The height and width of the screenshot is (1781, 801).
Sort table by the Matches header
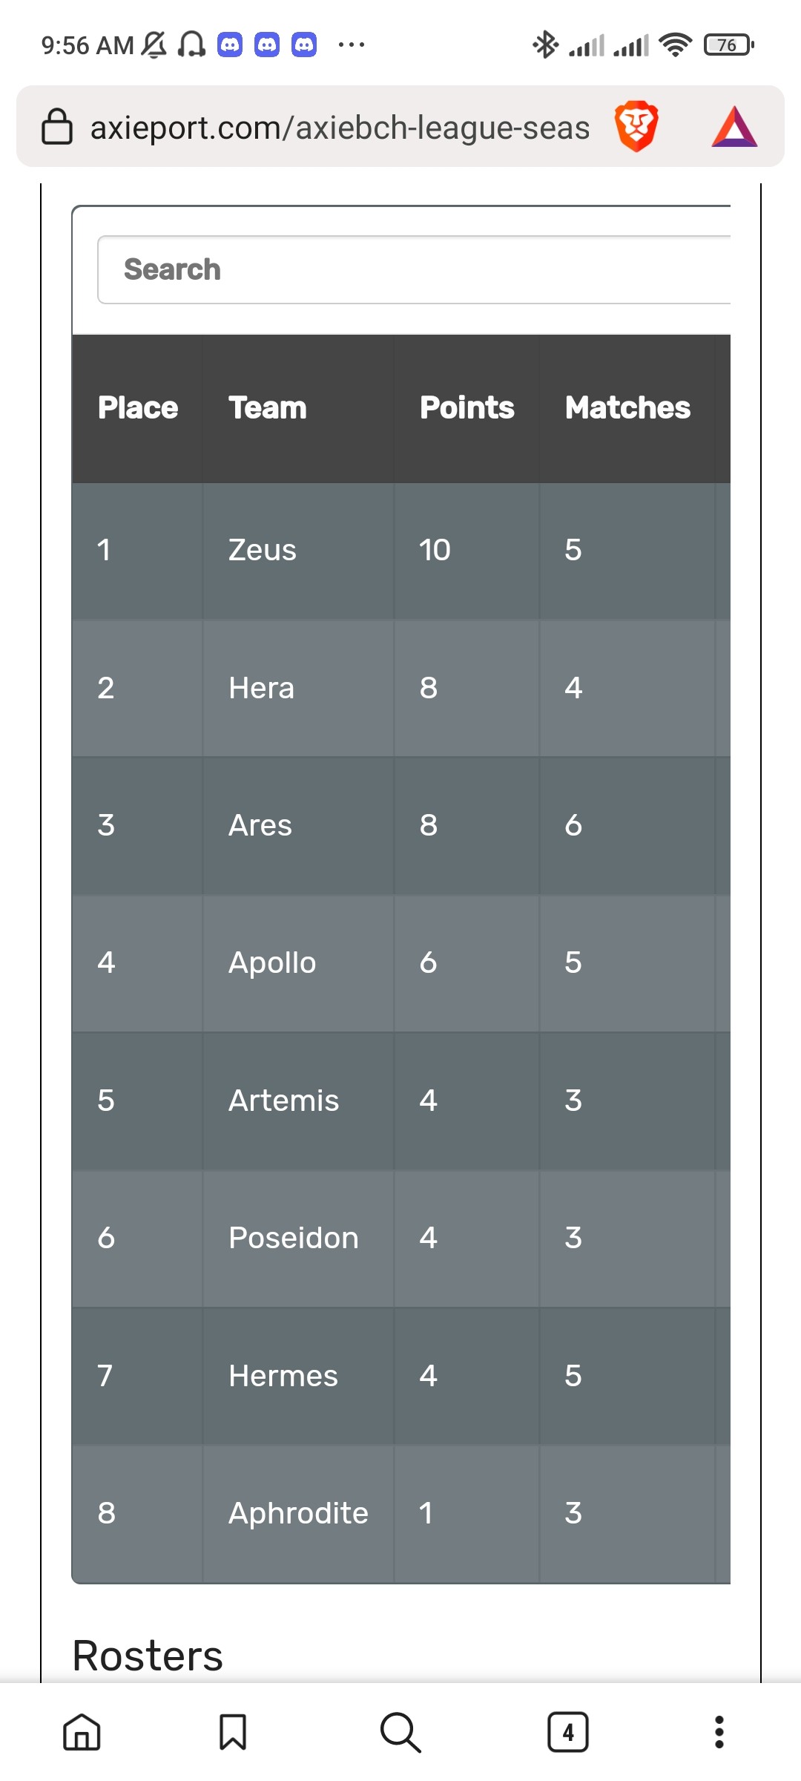click(627, 408)
